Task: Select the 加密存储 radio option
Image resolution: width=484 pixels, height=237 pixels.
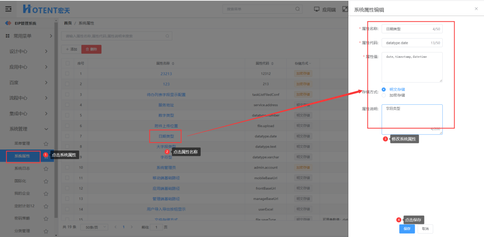Action: [384, 95]
